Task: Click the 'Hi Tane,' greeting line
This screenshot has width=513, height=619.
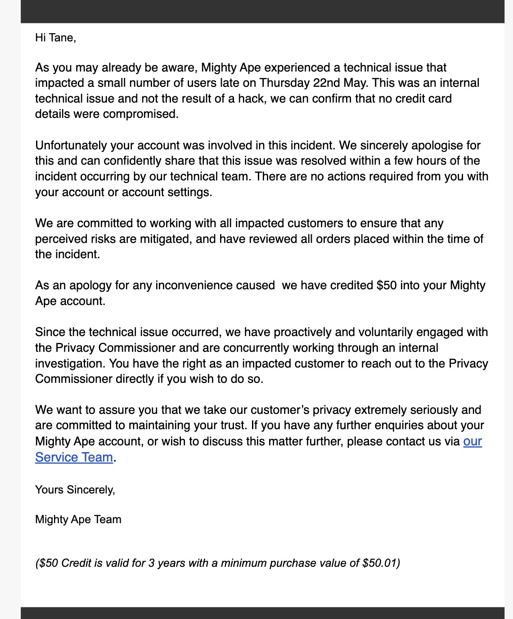Action: coord(56,38)
